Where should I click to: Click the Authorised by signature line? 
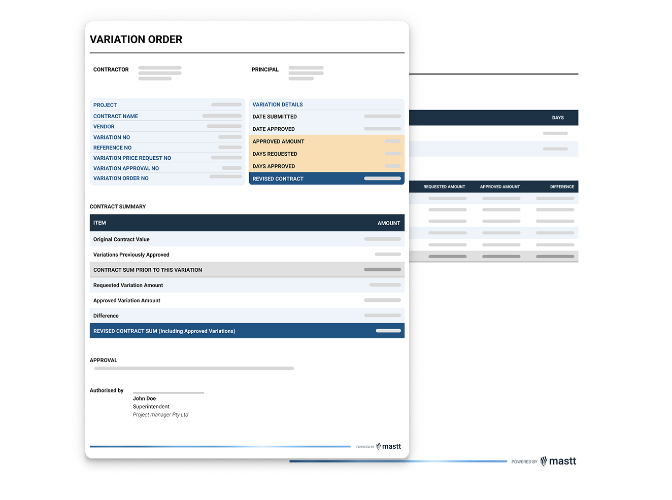tap(168, 391)
